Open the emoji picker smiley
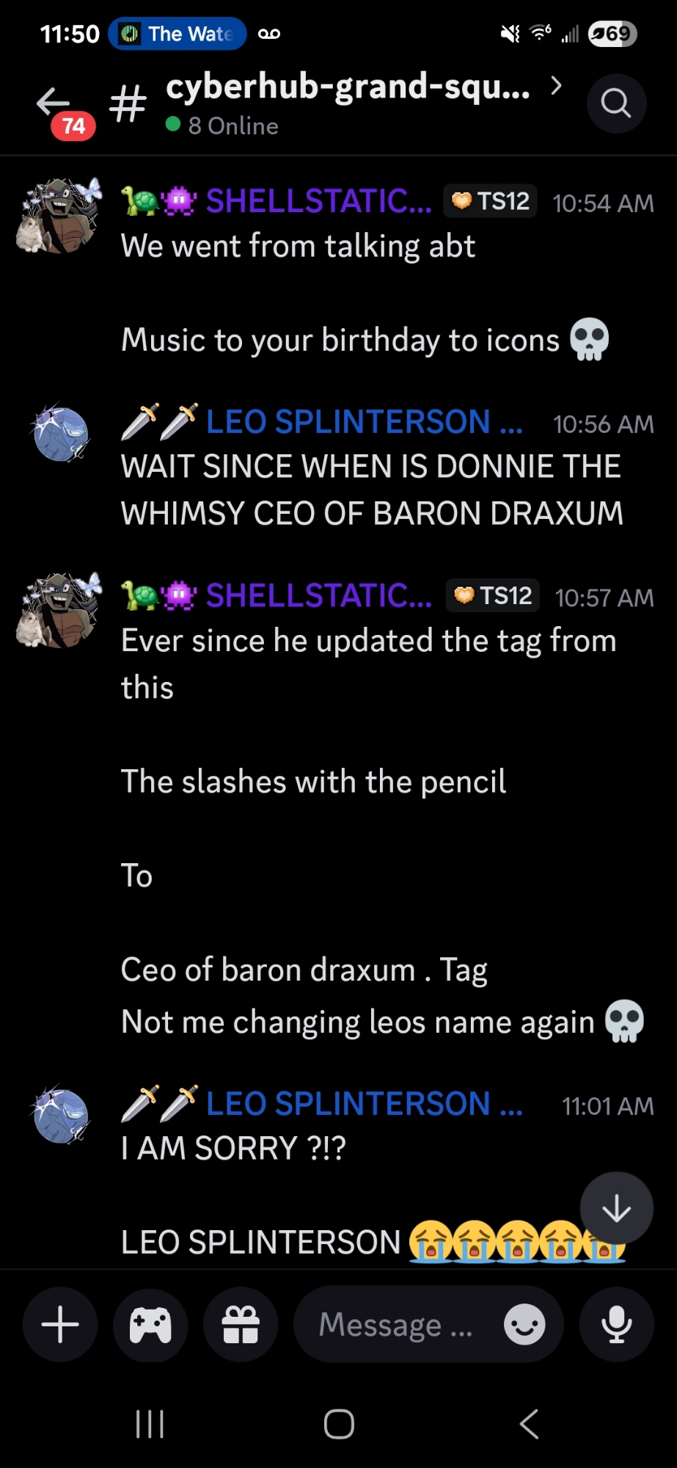The height and width of the screenshot is (1468, 677). [x=524, y=1325]
